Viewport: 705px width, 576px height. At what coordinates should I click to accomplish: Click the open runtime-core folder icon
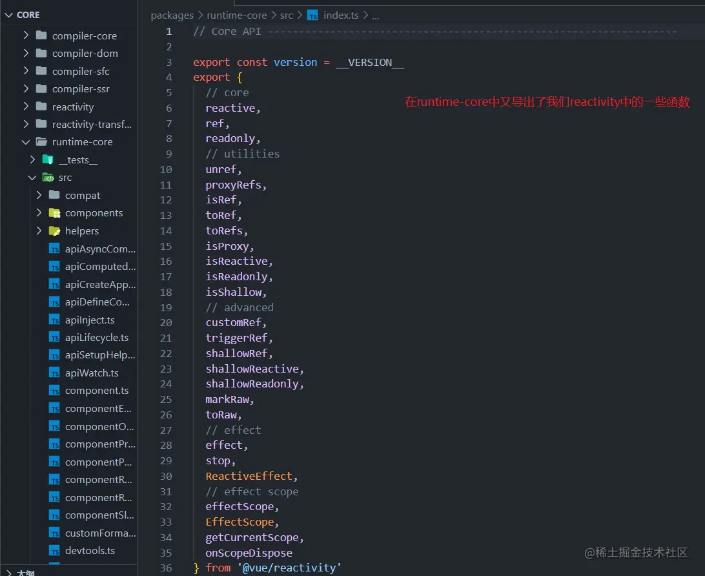pos(42,141)
